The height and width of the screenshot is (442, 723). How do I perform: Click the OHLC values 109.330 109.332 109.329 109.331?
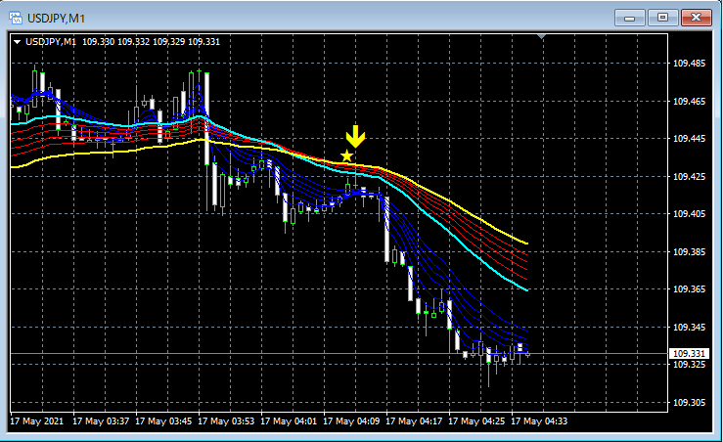[151, 42]
